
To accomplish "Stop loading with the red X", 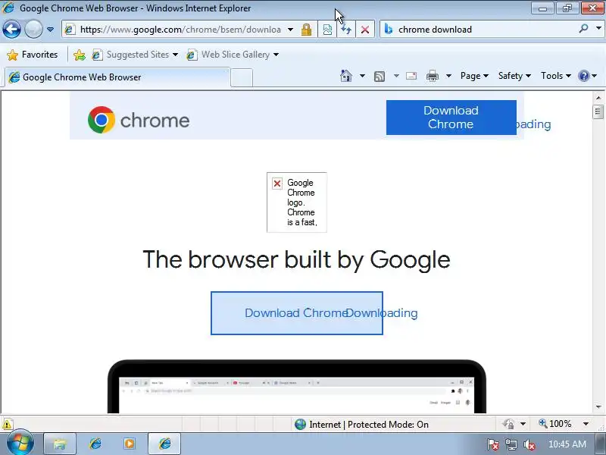I will pos(365,30).
